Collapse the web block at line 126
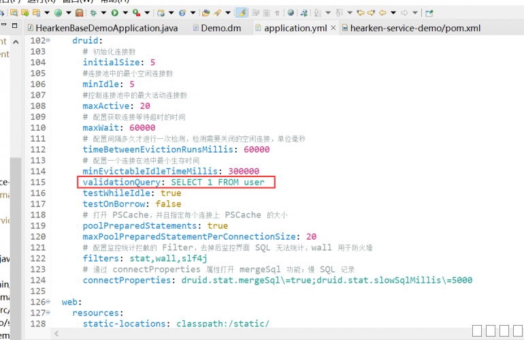The image size is (524, 340). coord(48,302)
